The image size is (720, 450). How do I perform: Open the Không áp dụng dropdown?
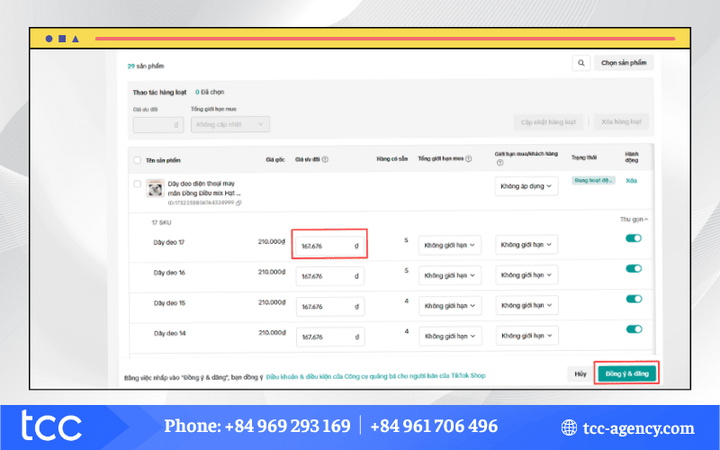[526, 186]
